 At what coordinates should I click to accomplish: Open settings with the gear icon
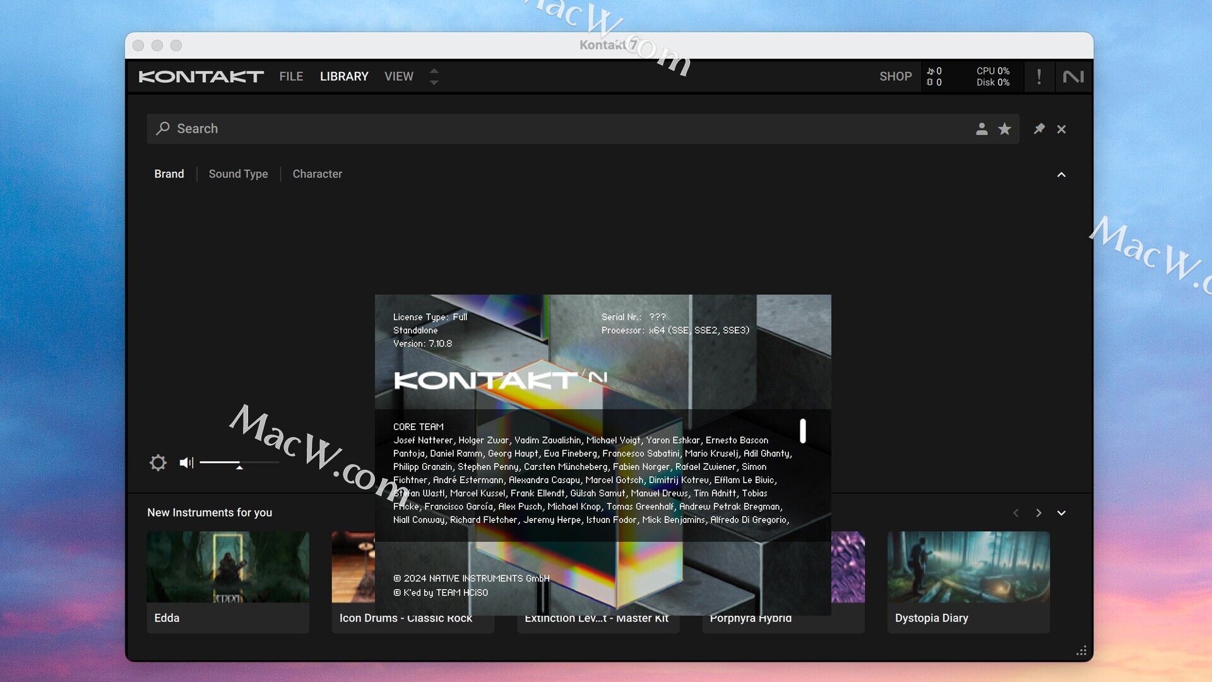tap(158, 463)
